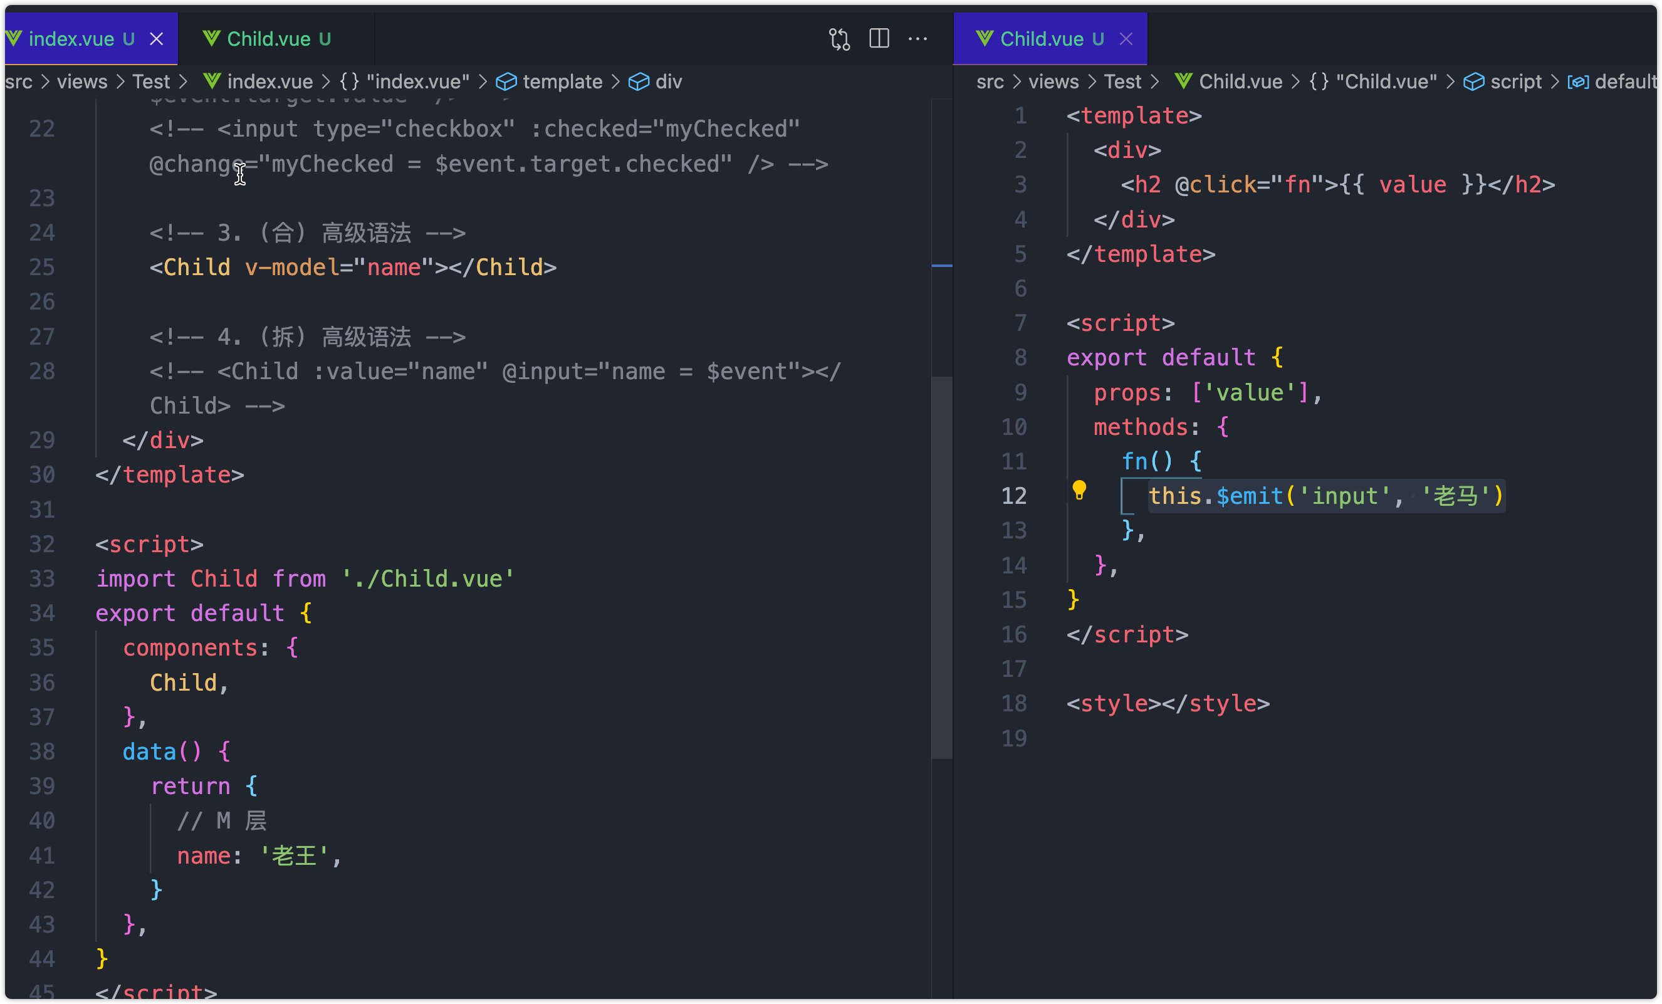Viewport: 1662px width, 1004px height.
Task: Open the More Actions ellipsis menu
Action: coord(919,38)
